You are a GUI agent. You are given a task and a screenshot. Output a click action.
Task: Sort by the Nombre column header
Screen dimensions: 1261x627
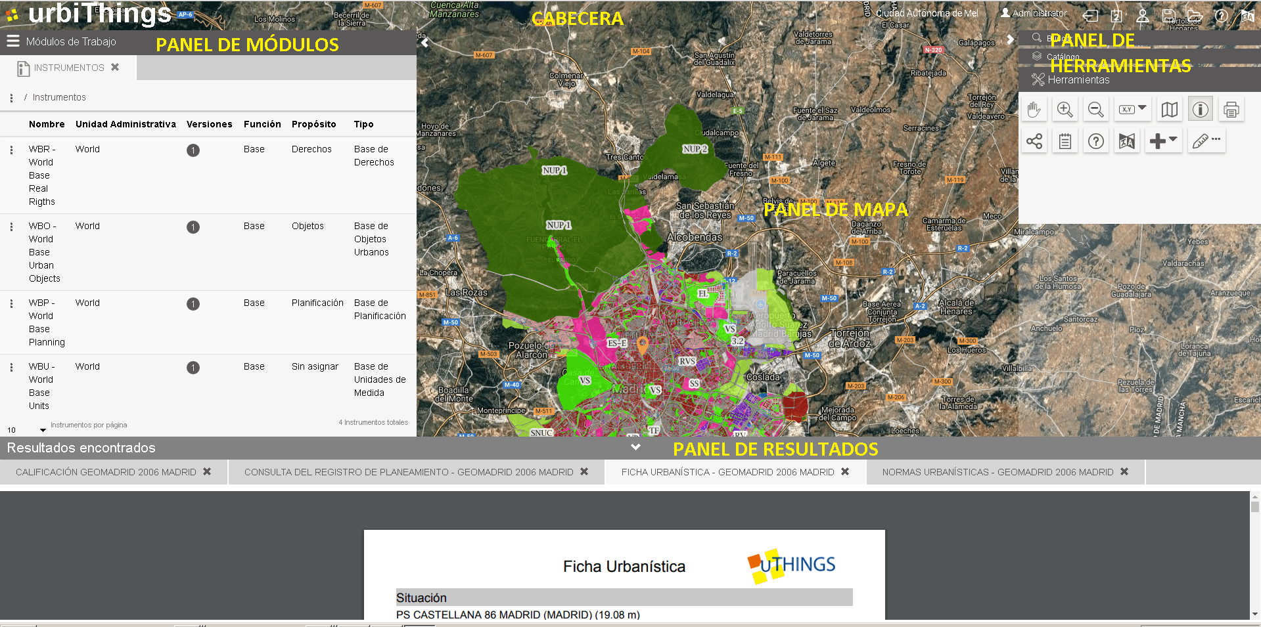click(x=47, y=124)
